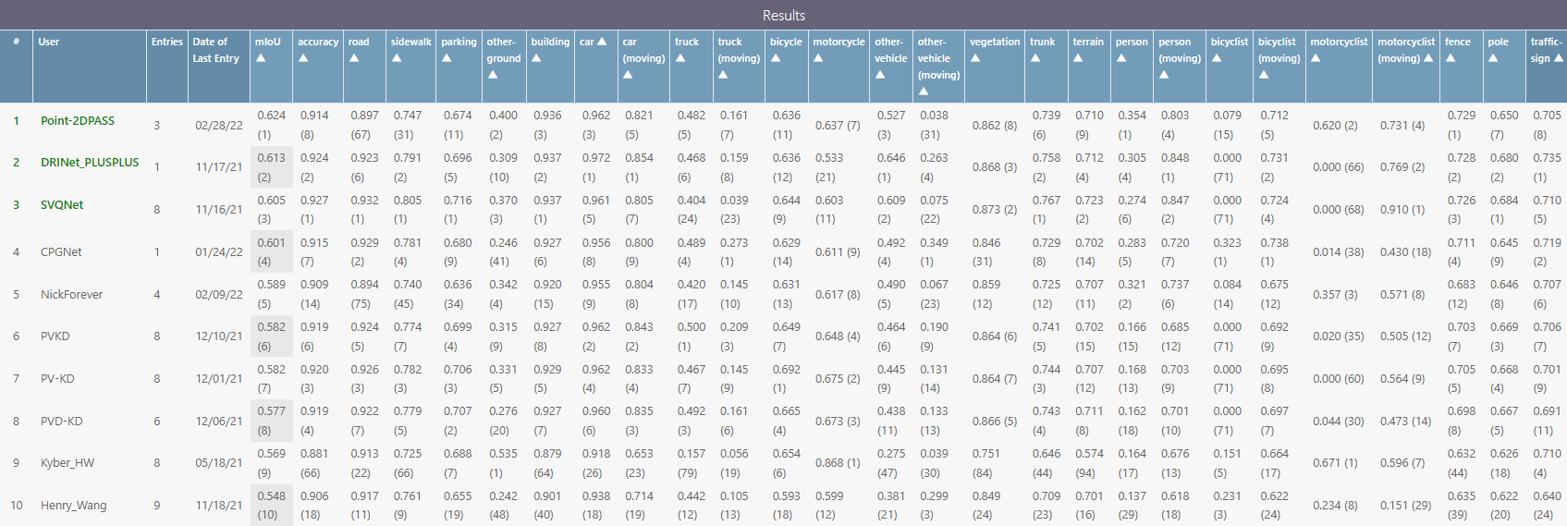Select the Henry_Wang user name

click(74, 506)
